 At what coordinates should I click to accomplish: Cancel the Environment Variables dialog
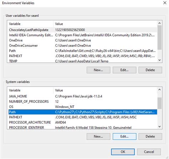[x=149, y=152]
